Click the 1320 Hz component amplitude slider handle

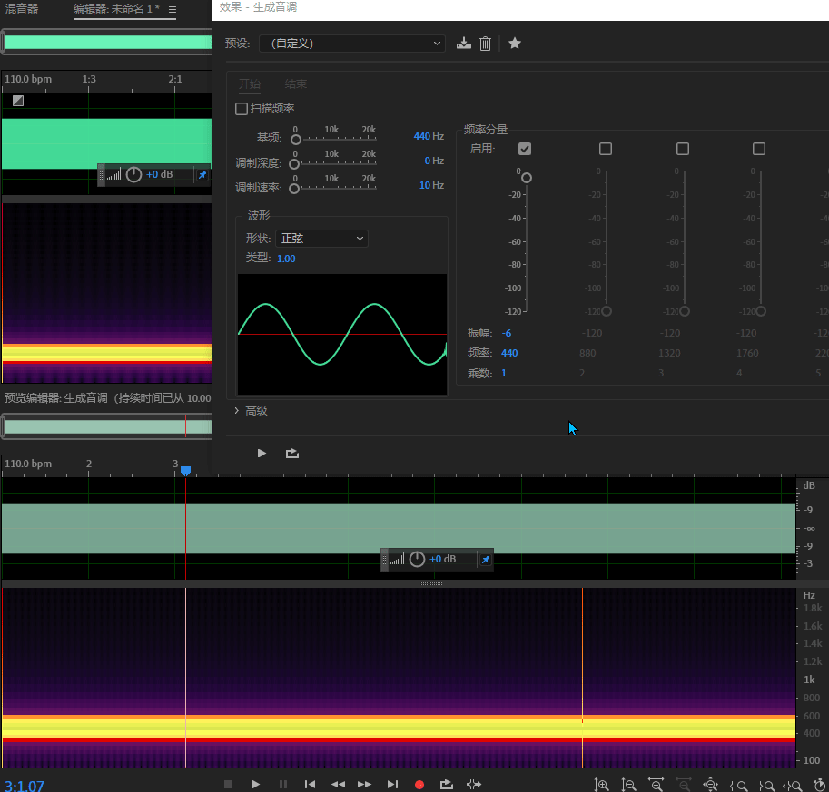pos(684,311)
